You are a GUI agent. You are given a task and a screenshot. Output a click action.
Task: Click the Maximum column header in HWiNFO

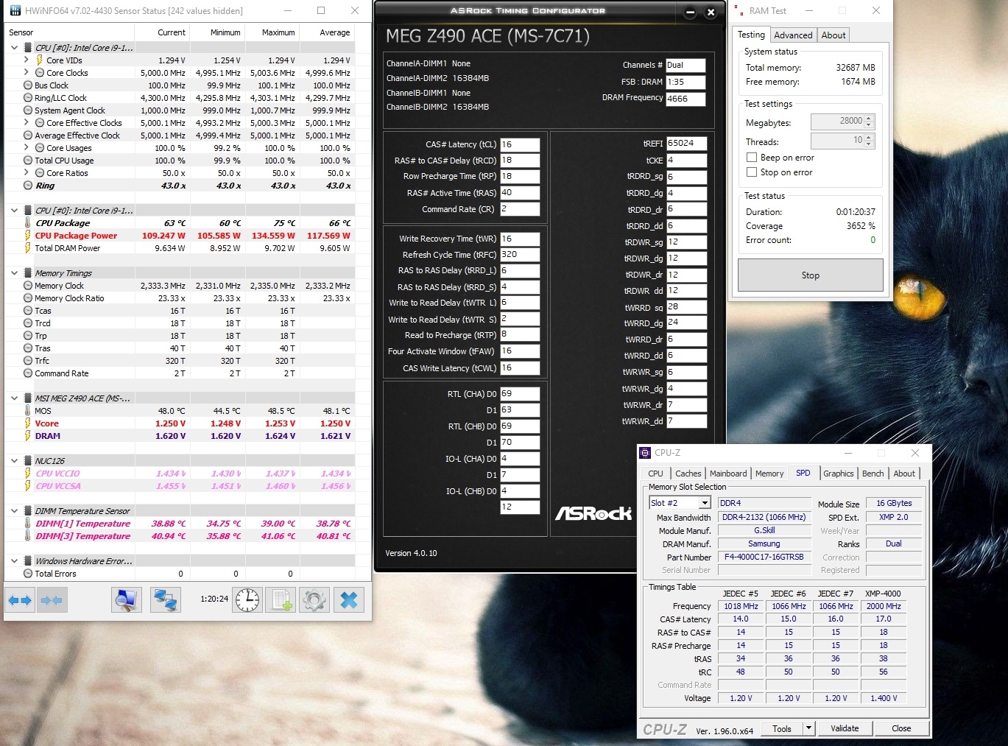point(271,32)
